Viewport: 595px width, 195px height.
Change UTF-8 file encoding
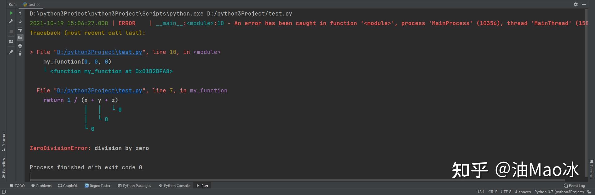[506, 192]
